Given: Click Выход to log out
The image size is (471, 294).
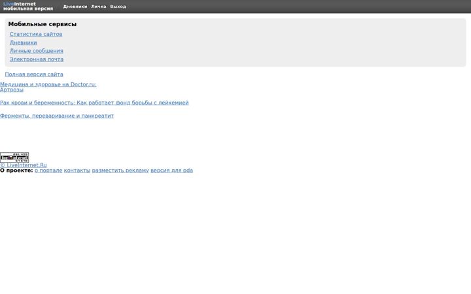Looking at the screenshot, I should (118, 7).
